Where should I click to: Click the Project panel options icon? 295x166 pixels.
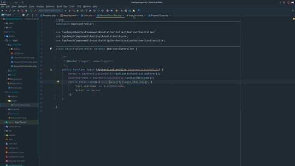32,15
